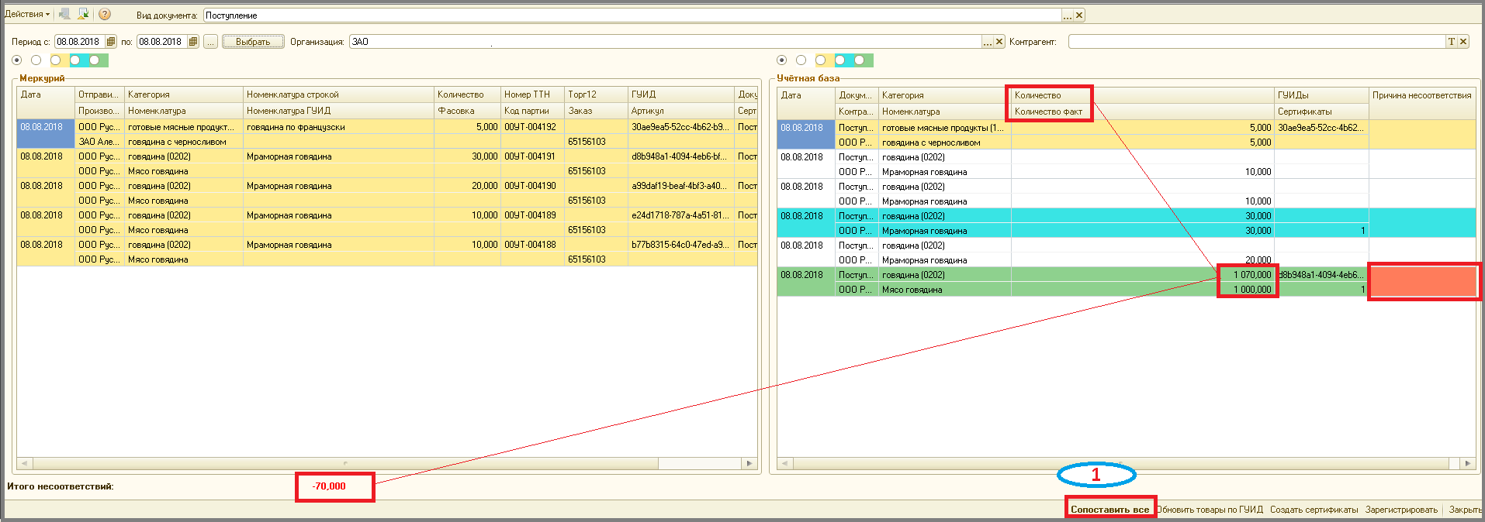Click right scroll arrow of Меркурий table
This screenshot has width=1485, height=522.
coord(749,463)
